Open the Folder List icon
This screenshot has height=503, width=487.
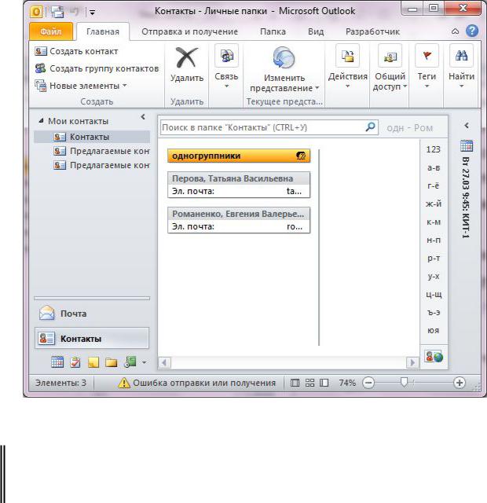click(112, 362)
